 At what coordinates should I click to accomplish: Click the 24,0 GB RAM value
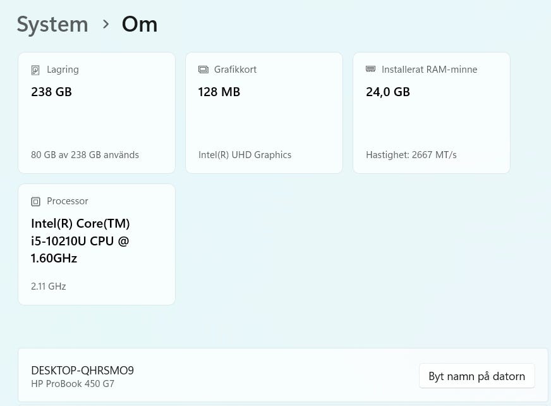click(x=387, y=92)
